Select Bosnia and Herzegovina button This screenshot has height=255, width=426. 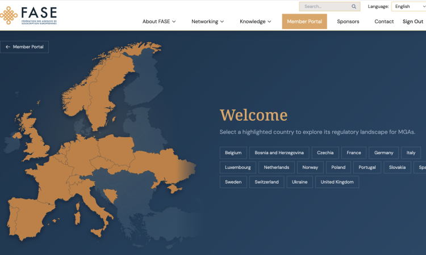279,153
